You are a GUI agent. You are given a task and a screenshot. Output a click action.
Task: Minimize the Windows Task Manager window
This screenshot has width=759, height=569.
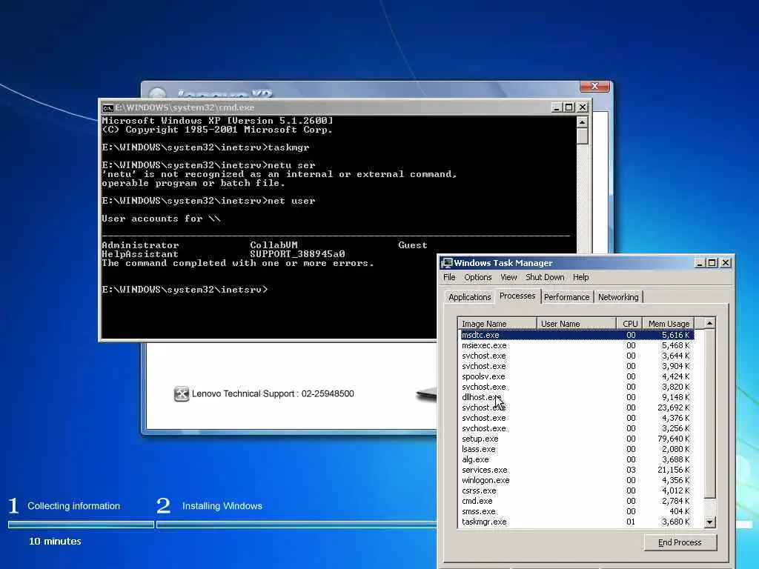(700, 263)
